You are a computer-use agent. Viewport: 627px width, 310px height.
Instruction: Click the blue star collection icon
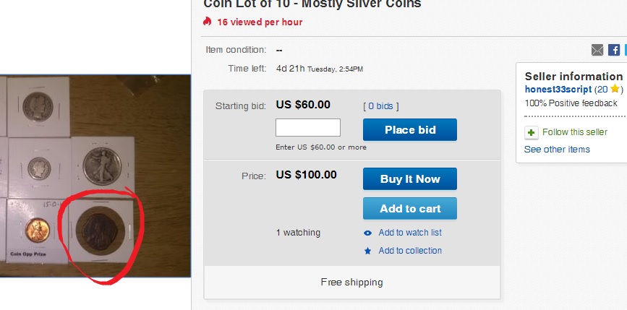point(368,251)
